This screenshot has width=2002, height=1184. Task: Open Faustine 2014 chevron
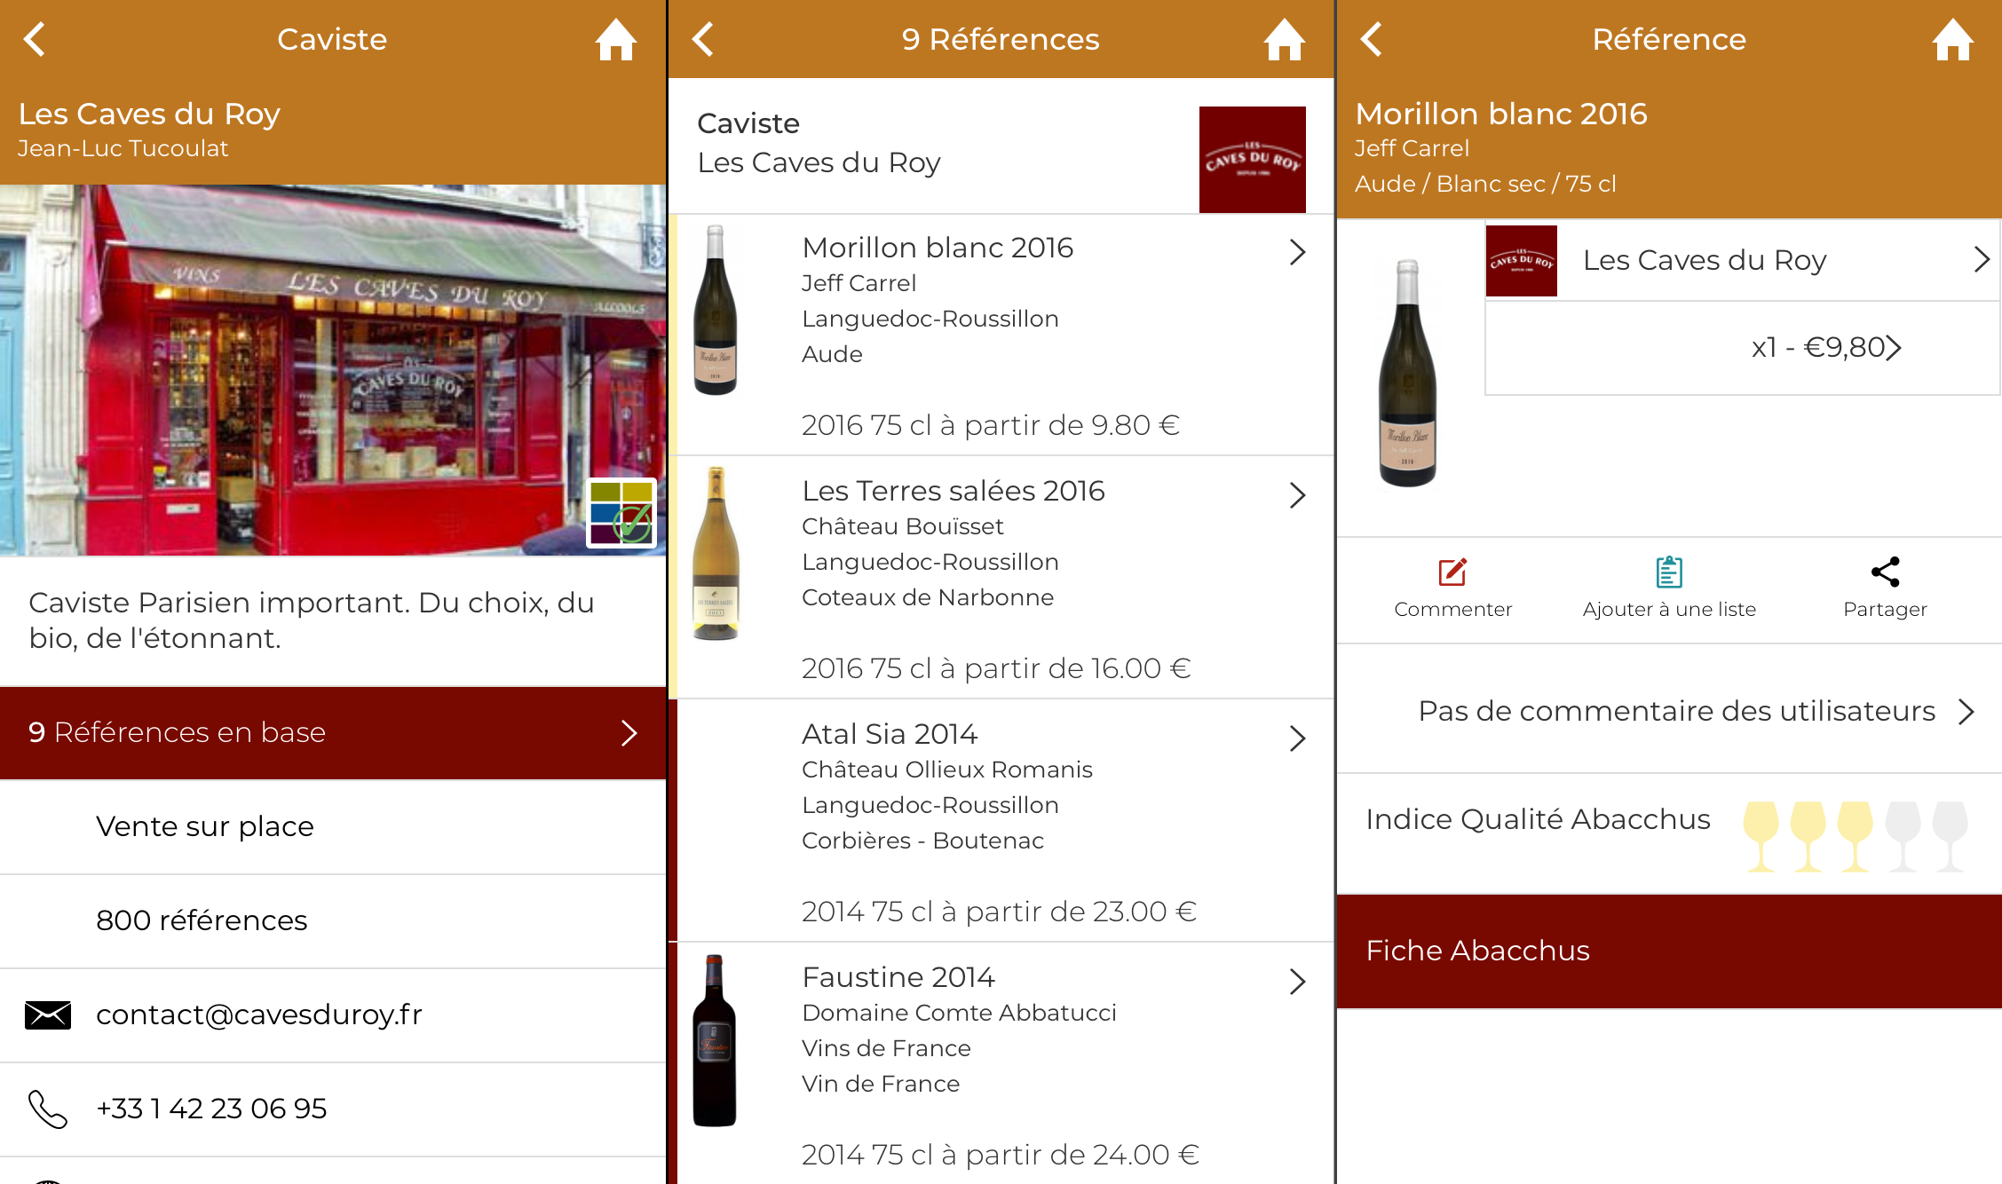(x=1298, y=982)
